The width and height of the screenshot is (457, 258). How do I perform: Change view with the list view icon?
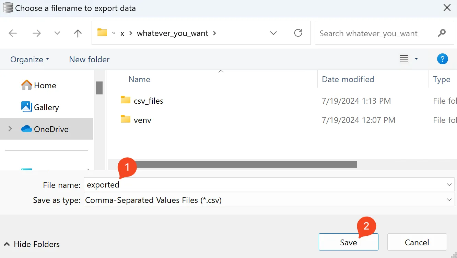tap(404, 59)
